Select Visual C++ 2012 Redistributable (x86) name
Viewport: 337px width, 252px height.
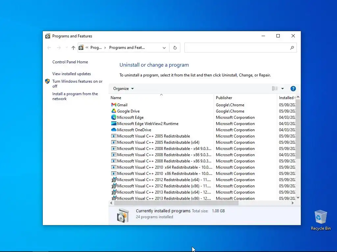pyautogui.click(x=164, y=186)
